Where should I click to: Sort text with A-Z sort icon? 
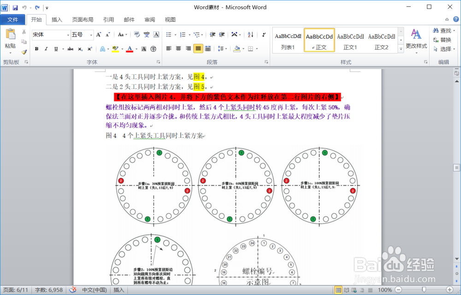(x=250, y=35)
